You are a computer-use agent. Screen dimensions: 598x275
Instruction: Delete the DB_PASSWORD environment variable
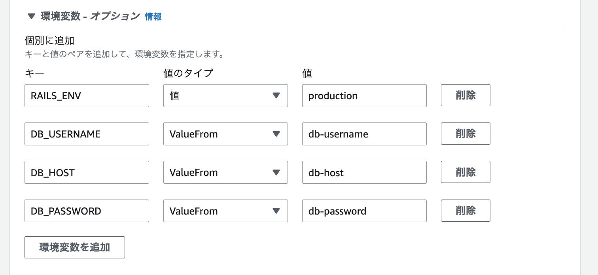[x=466, y=211]
